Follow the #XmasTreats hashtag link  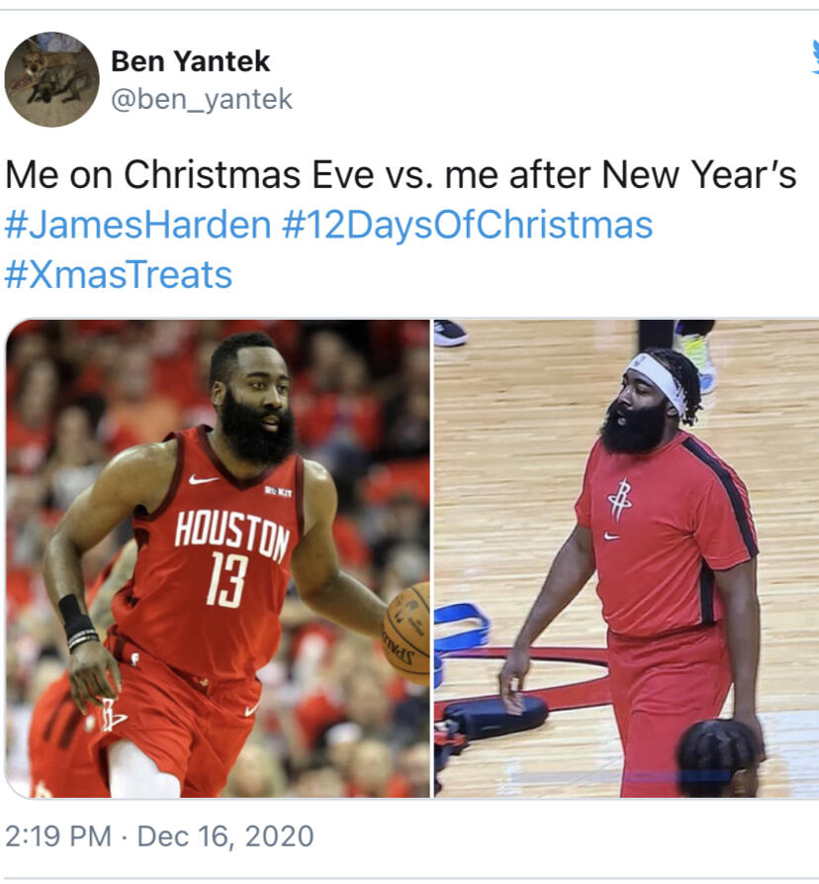coord(119,274)
